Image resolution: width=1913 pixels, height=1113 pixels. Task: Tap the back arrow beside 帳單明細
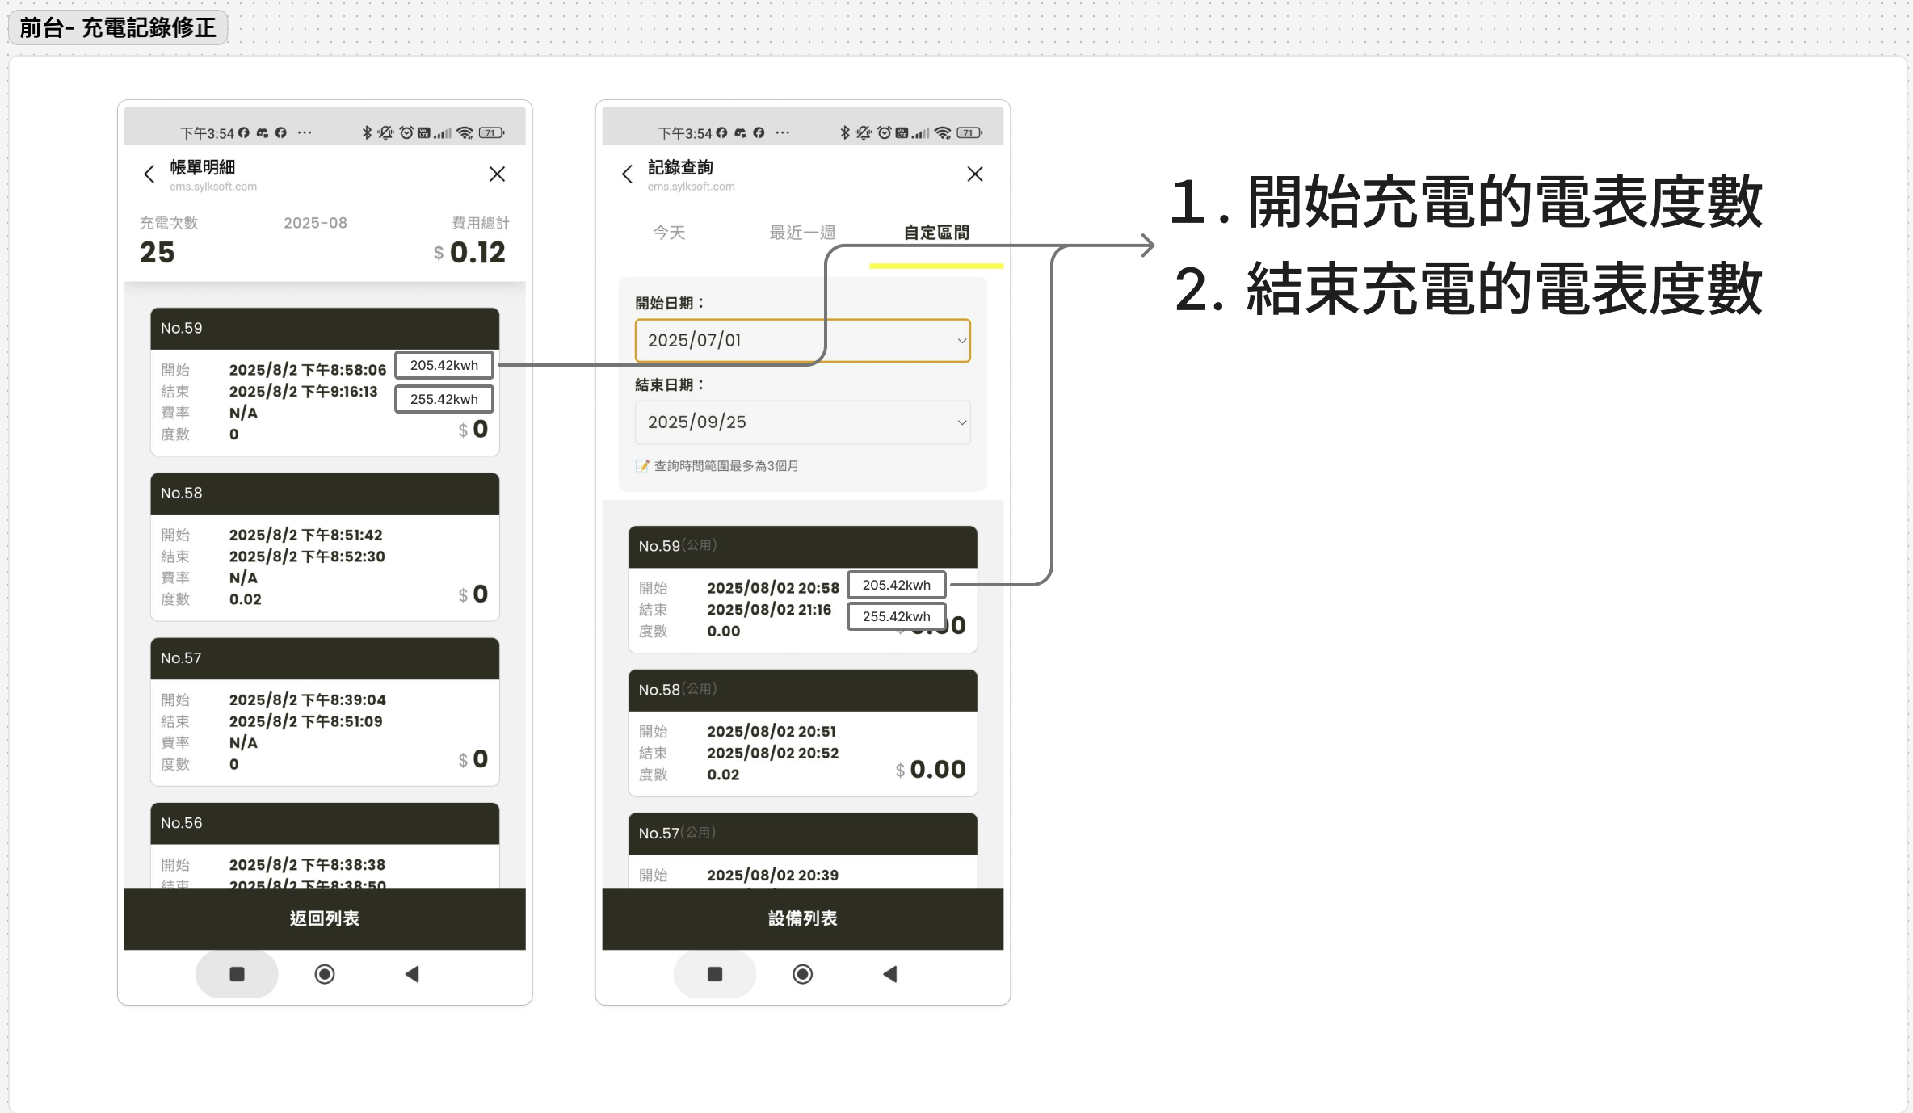tap(149, 174)
